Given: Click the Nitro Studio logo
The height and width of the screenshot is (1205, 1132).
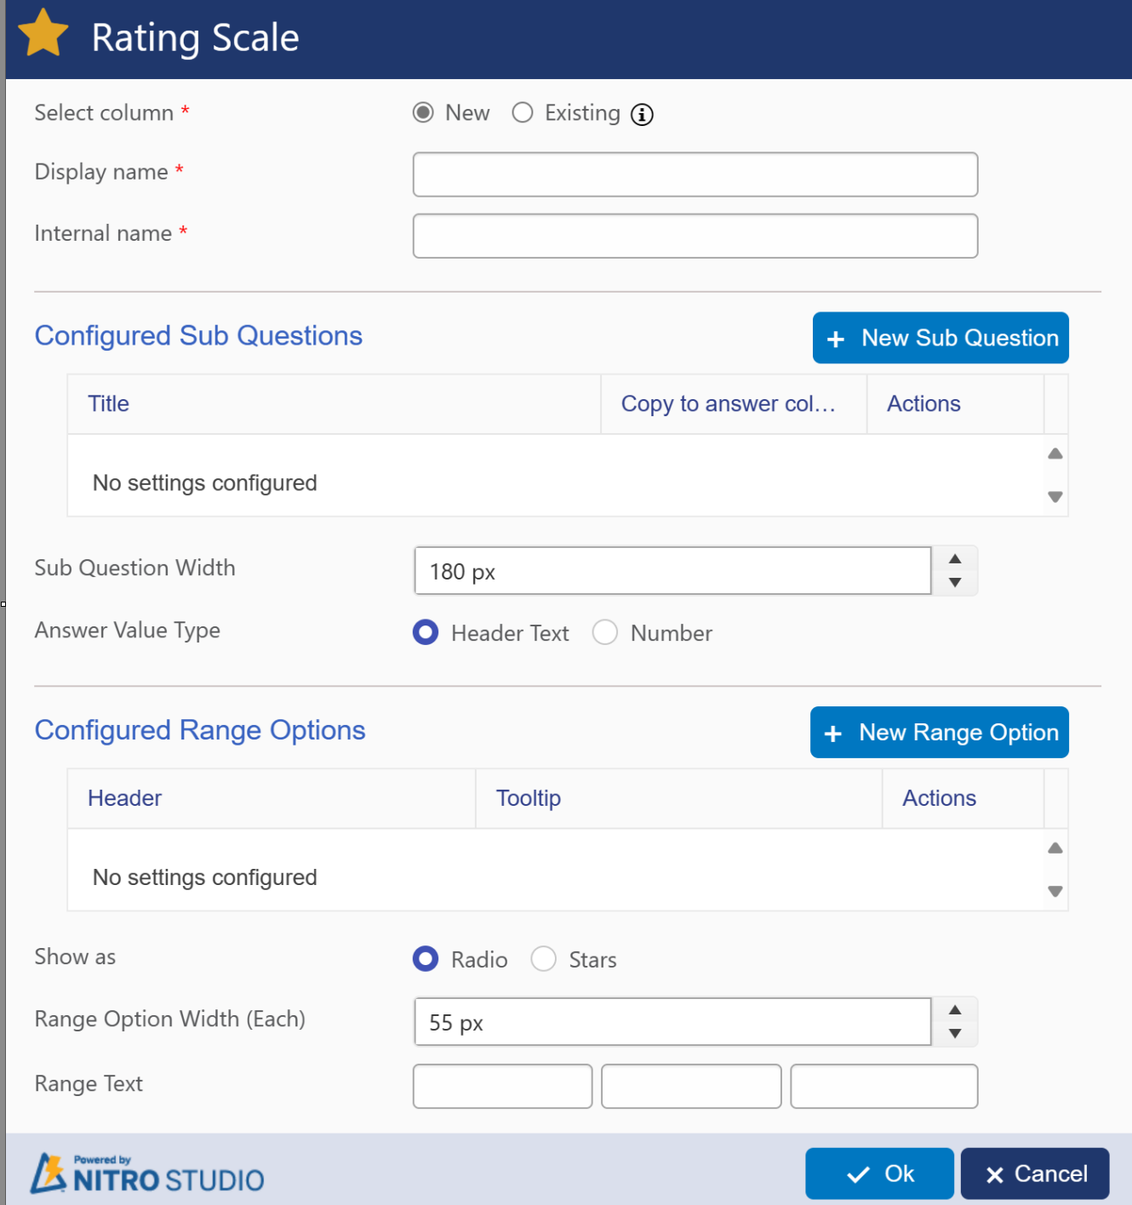Looking at the screenshot, I should coord(147,1173).
